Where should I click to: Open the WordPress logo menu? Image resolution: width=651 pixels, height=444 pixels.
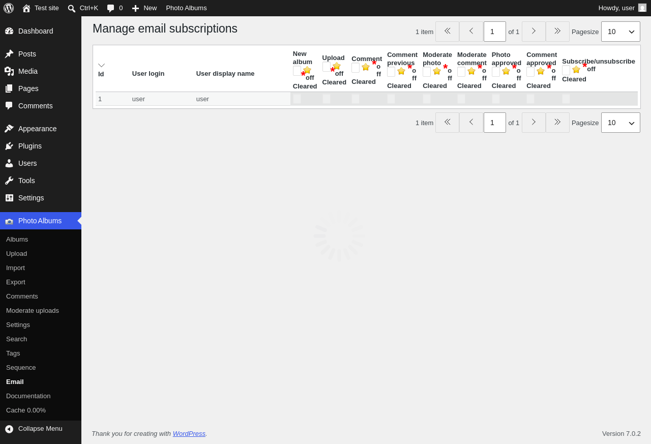coord(9,8)
